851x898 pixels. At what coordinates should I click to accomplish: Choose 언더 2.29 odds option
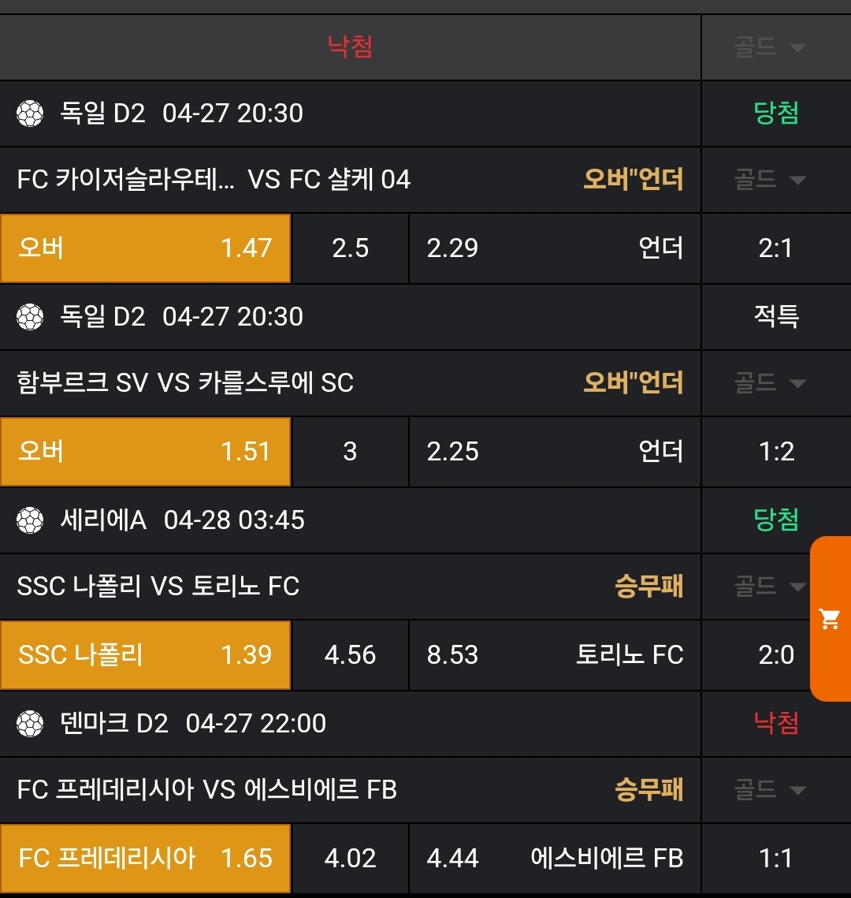coord(555,248)
